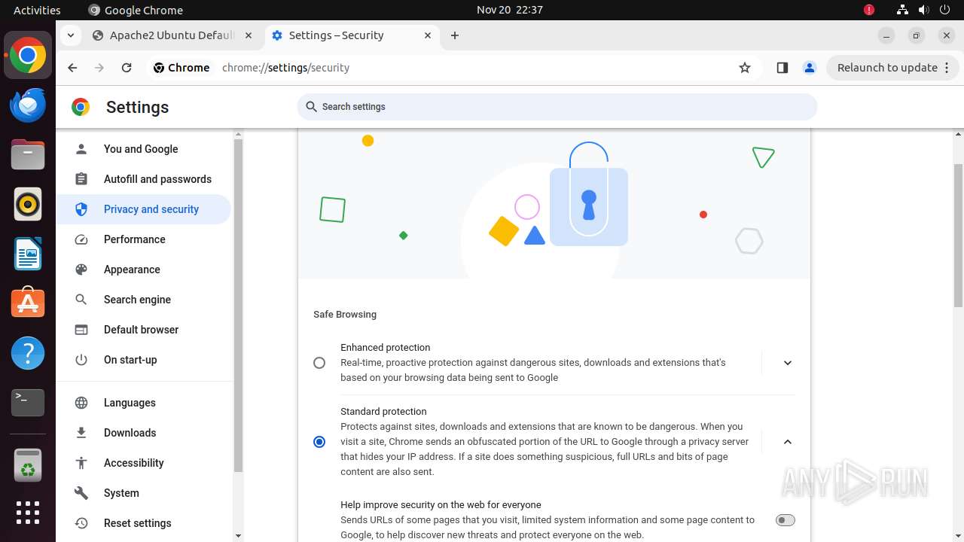Click the address bar URL

tap(286, 68)
